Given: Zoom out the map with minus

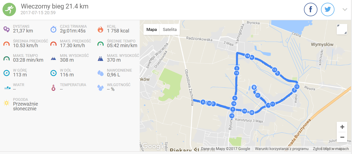Looking at the screenshot, I should point(342,137).
